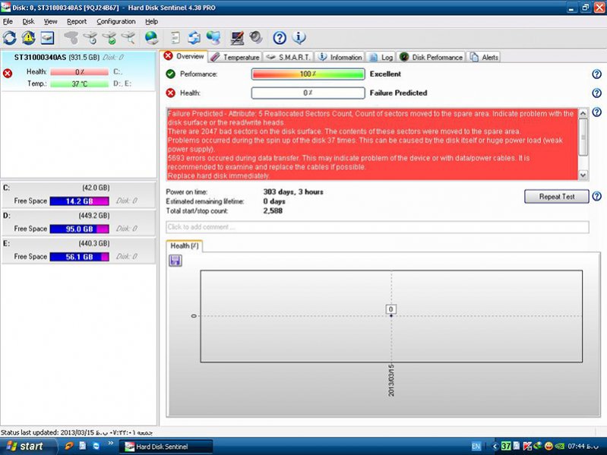Click the text report document toolbar icon
Image resolution: width=607 pixels, height=455 pixels.
(x=175, y=38)
